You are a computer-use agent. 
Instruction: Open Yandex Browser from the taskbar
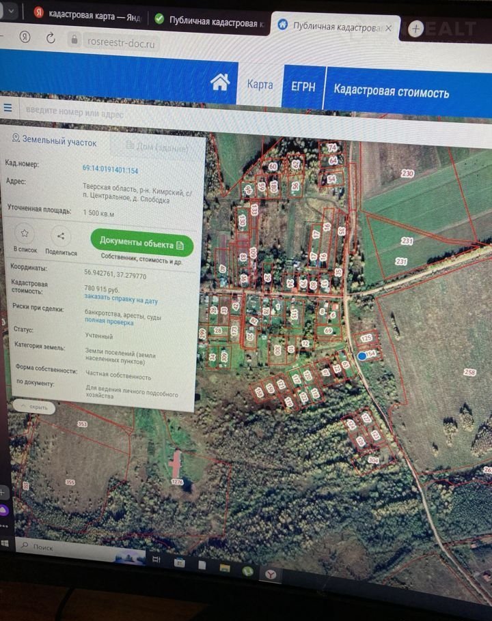tap(271, 575)
